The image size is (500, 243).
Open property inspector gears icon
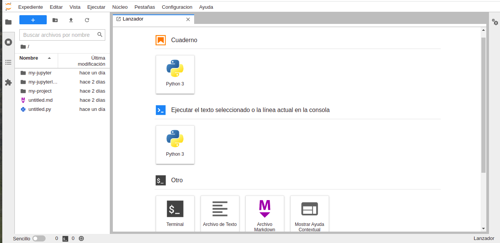pos(495,22)
